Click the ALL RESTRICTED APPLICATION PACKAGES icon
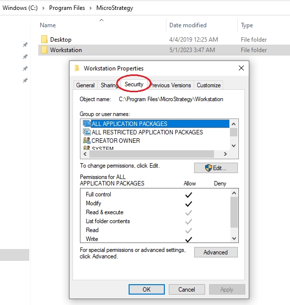The image size is (290, 305). coord(87,132)
